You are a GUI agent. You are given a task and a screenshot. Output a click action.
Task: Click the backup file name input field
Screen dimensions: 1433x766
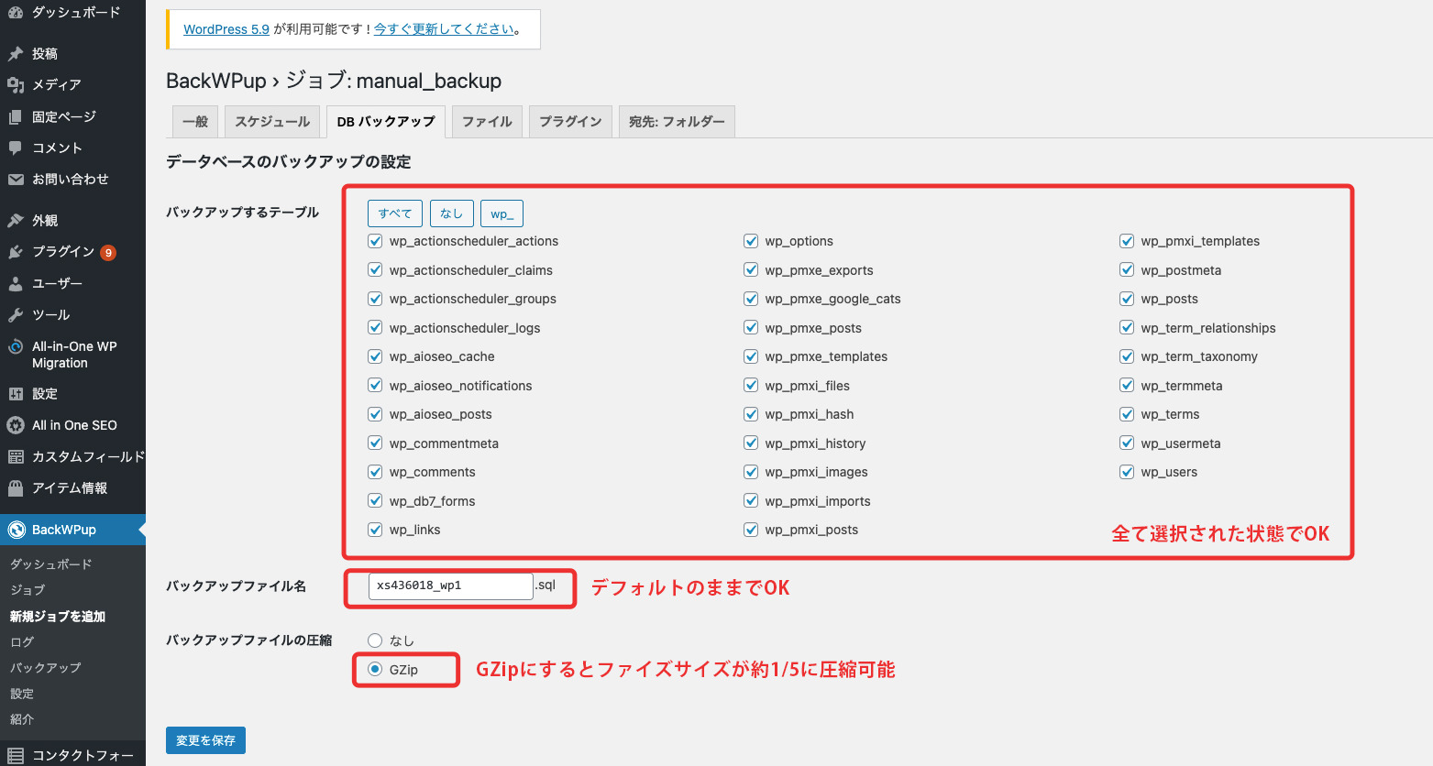[x=450, y=585]
